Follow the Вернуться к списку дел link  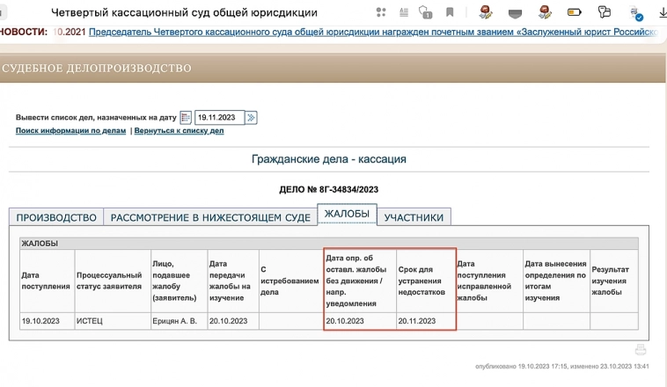(179, 131)
